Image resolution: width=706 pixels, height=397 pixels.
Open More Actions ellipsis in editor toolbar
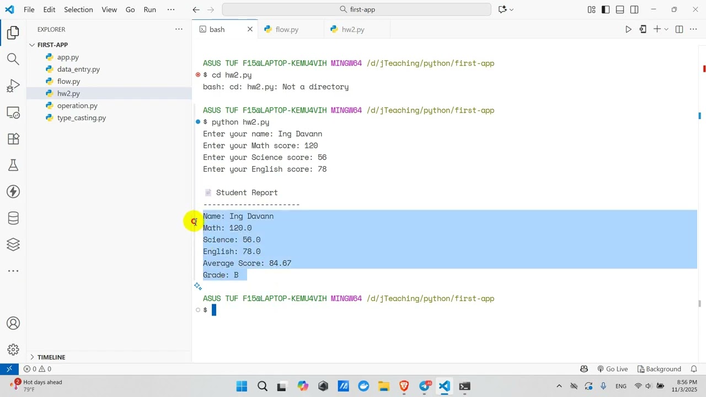[x=693, y=29]
